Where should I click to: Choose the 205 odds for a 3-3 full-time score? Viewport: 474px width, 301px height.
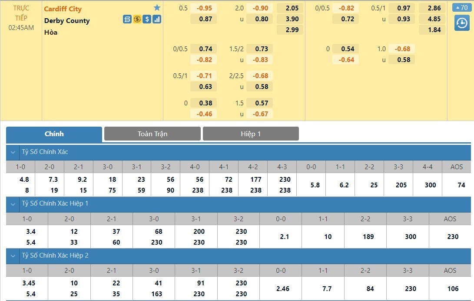click(401, 185)
